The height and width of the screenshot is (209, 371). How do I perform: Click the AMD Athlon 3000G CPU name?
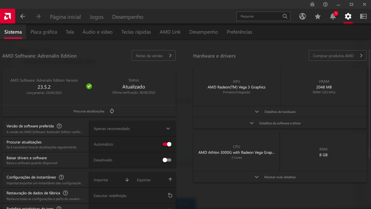pyautogui.click(x=237, y=152)
